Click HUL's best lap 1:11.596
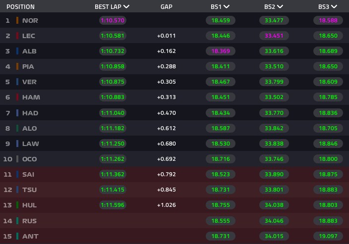Viewport: 349px width, 244px height. [113, 205]
